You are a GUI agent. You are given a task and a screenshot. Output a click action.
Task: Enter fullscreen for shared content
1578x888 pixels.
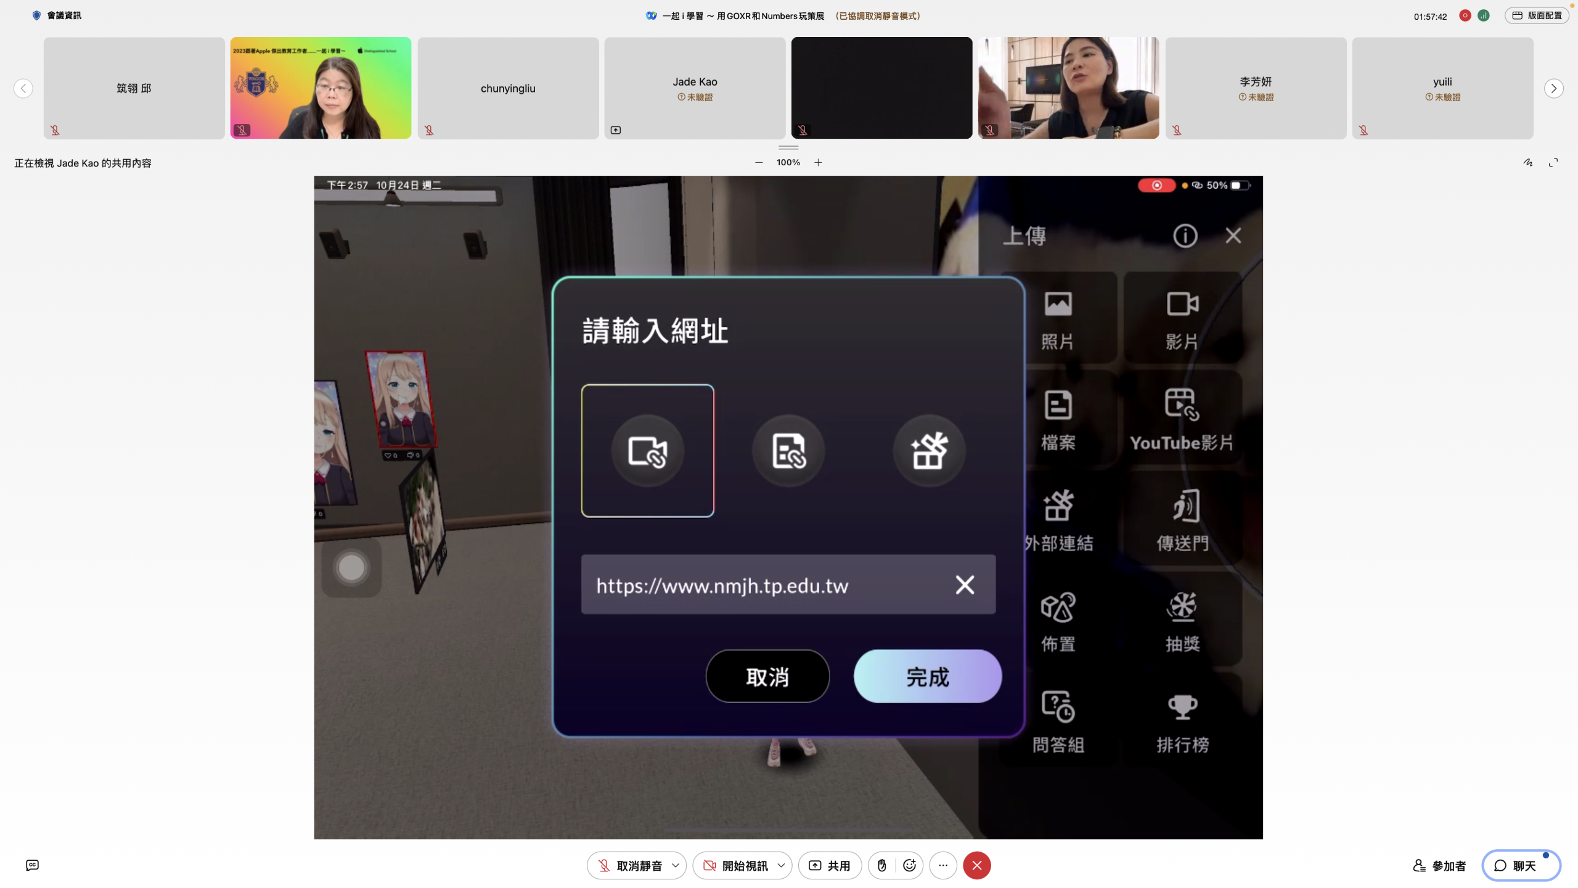(1553, 163)
